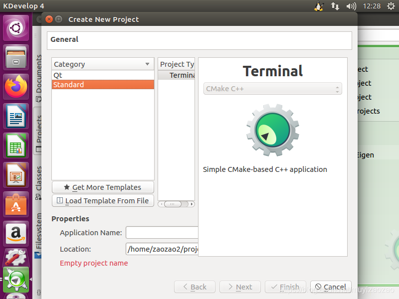Focus the Application Name input field

pos(162,233)
